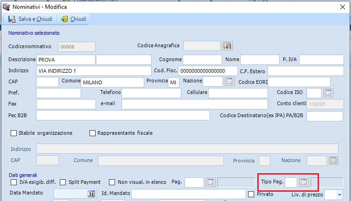The image size is (351, 201).
Task: Open Nazione lookup table icon
Action: point(230,81)
